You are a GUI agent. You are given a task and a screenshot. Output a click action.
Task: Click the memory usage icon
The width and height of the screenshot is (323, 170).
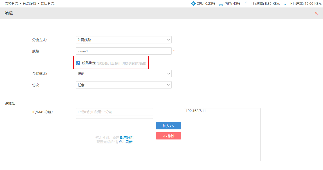(221, 4)
